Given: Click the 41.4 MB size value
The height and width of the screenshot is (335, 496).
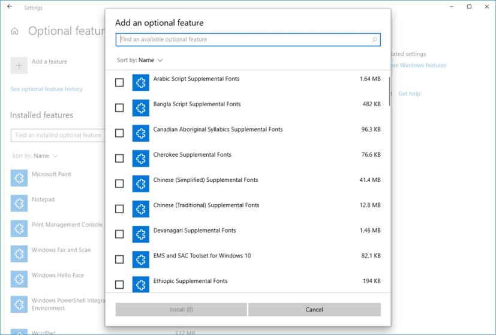Looking at the screenshot, I should [370, 180].
